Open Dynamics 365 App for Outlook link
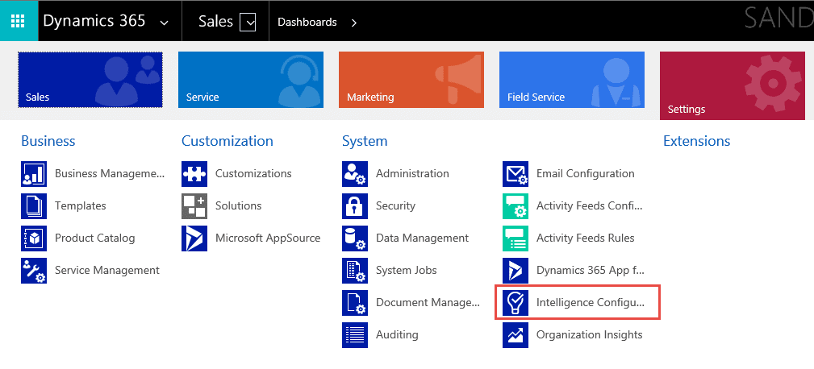The height and width of the screenshot is (369, 814). (591, 270)
